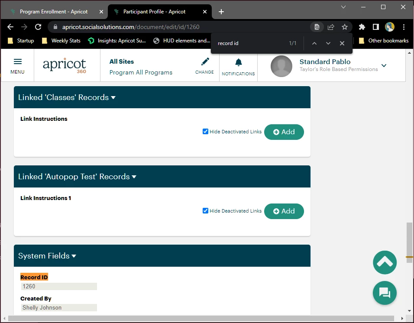Close the Participant Profile tab
Screen dimensions: 414x323
205,12
